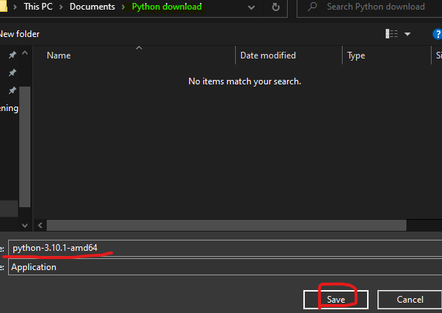The height and width of the screenshot is (313, 442).
Task: Open the help question mark icon
Action: click(438, 34)
